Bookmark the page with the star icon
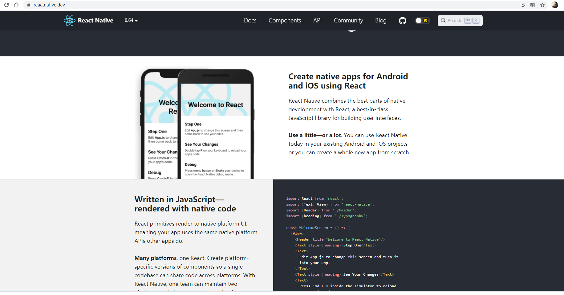Screen dimensions: 564x295 [543, 5]
